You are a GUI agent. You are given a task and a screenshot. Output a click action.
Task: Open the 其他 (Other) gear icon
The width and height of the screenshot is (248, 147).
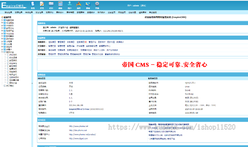click(97, 4)
